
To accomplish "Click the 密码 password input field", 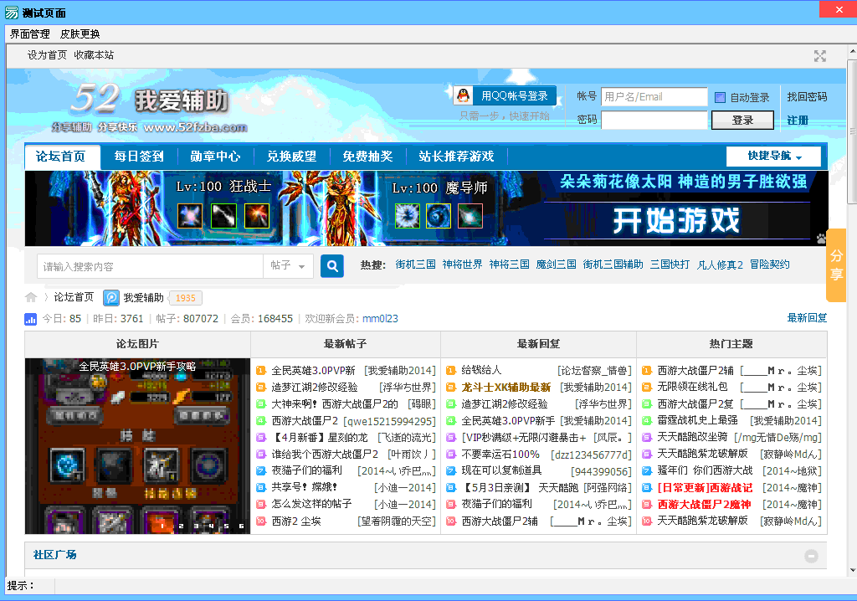I will pos(654,120).
